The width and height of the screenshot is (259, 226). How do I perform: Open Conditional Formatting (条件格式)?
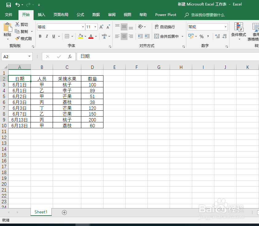239,31
